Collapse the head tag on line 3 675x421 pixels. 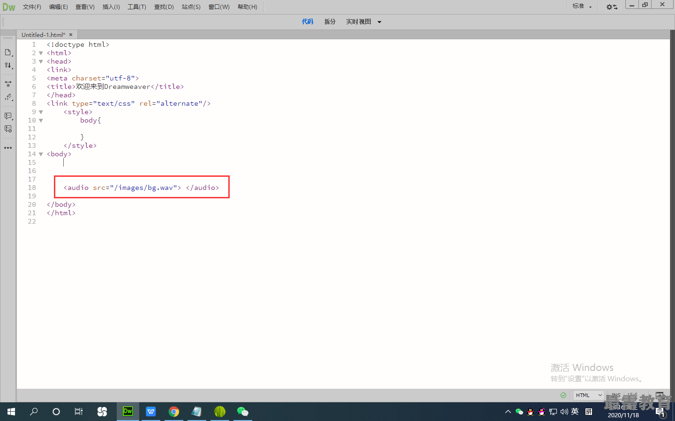point(41,62)
